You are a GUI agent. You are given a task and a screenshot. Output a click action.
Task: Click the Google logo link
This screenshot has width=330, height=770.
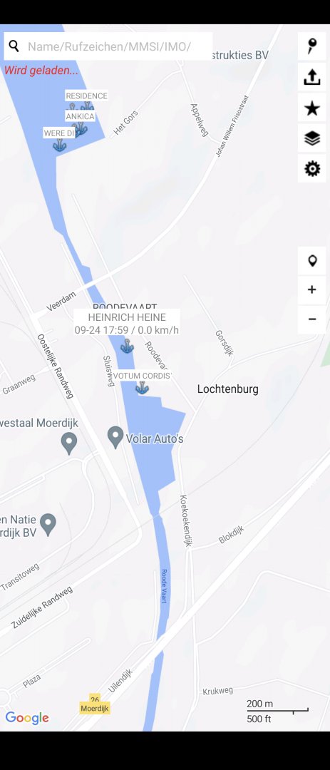[x=27, y=718]
